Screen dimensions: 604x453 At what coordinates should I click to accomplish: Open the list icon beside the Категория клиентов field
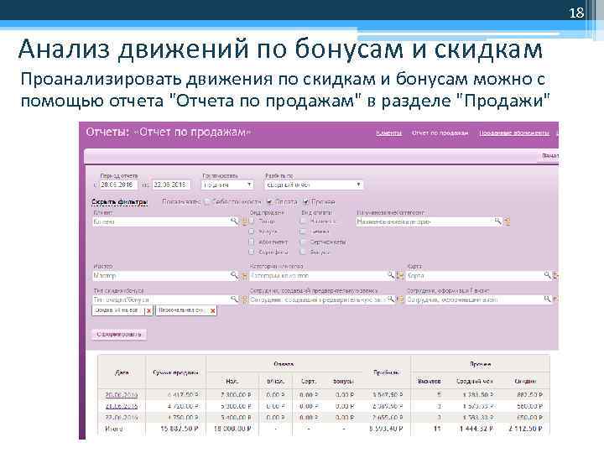click(x=400, y=275)
